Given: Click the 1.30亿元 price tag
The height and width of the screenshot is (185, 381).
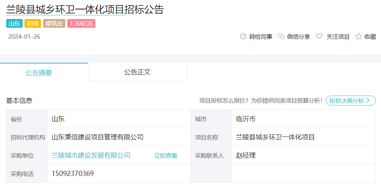Looking at the screenshot, I should pyautogui.click(x=81, y=24).
